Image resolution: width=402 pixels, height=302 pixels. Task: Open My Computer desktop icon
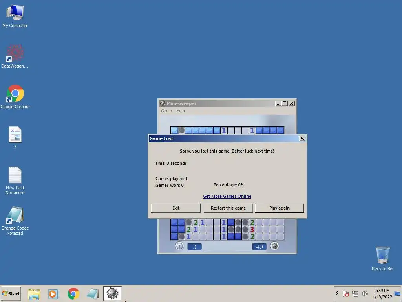[15, 16]
